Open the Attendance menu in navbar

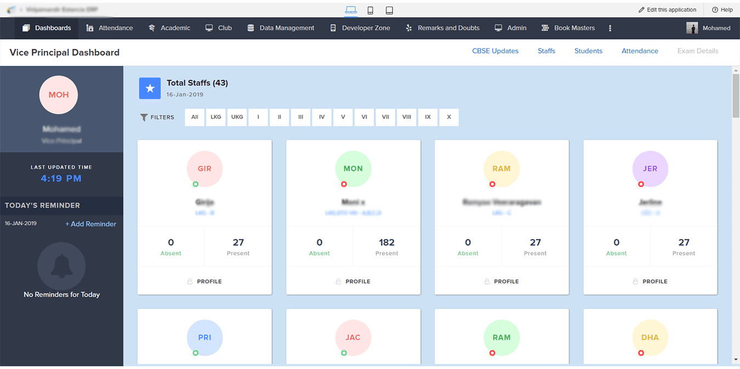click(110, 28)
